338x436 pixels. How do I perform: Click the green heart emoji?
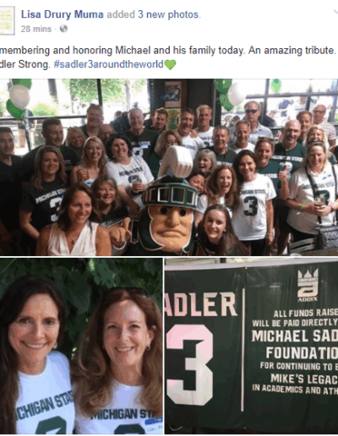(170, 64)
